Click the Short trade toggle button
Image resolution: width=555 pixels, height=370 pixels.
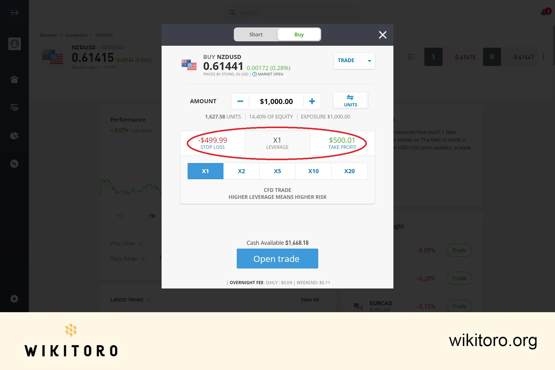256,34
